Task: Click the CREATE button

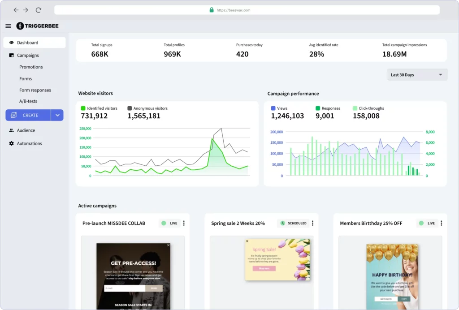Action: pos(28,115)
